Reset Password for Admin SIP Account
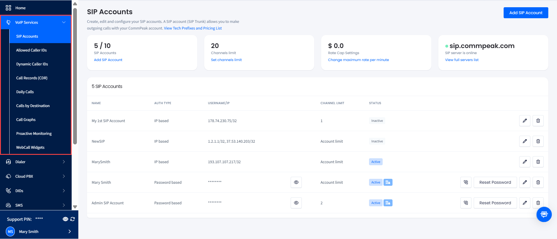 (x=495, y=203)
